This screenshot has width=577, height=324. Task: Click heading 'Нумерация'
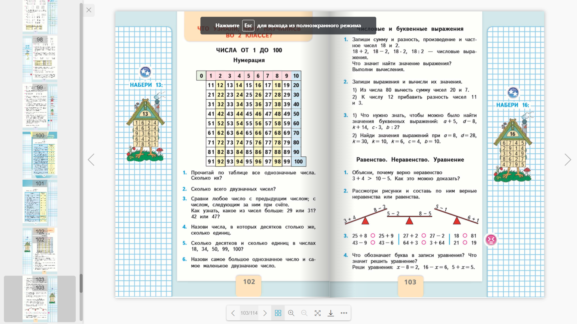click(x=249, y=60)
